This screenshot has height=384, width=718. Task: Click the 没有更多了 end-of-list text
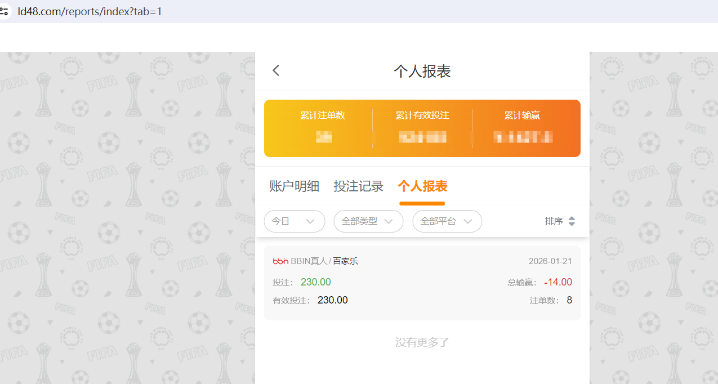422,342
